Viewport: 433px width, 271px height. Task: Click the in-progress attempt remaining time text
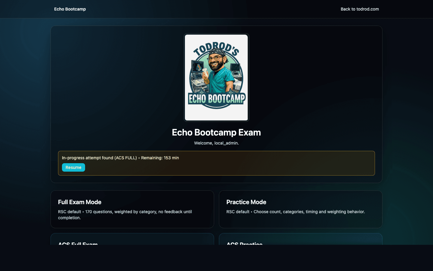(120, 158)
